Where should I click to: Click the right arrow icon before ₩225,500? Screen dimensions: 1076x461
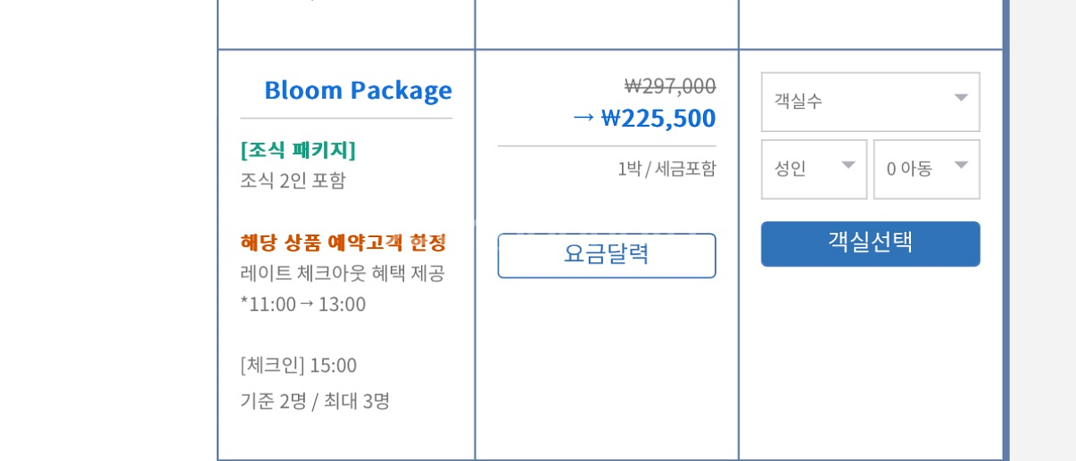click(x=584, y=117)
